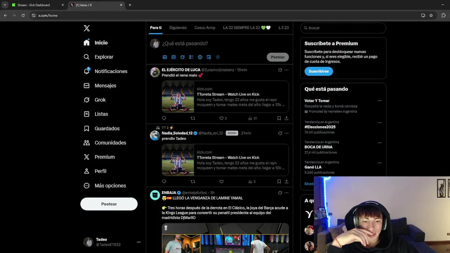Screen dimensions: 450x253
Task: Switch to the Siguiendo tab
Action: pyautogui.click(x=178, y=28)
